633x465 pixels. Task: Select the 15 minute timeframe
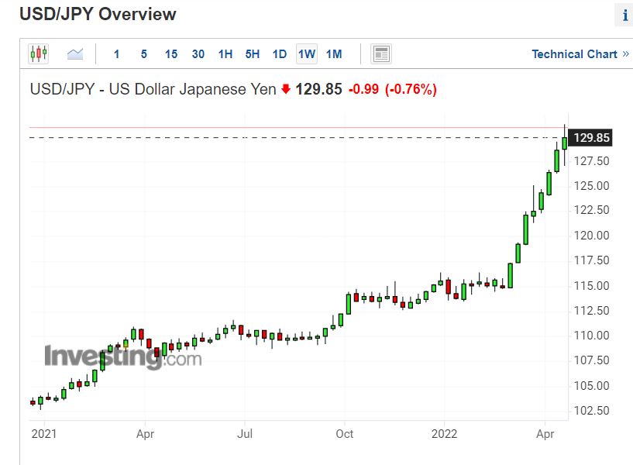coord(171,53)
